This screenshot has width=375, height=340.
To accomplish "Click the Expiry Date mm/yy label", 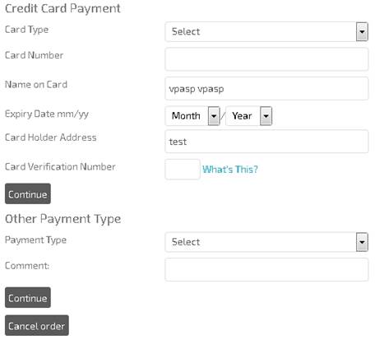I will click(x=47, y=114).
